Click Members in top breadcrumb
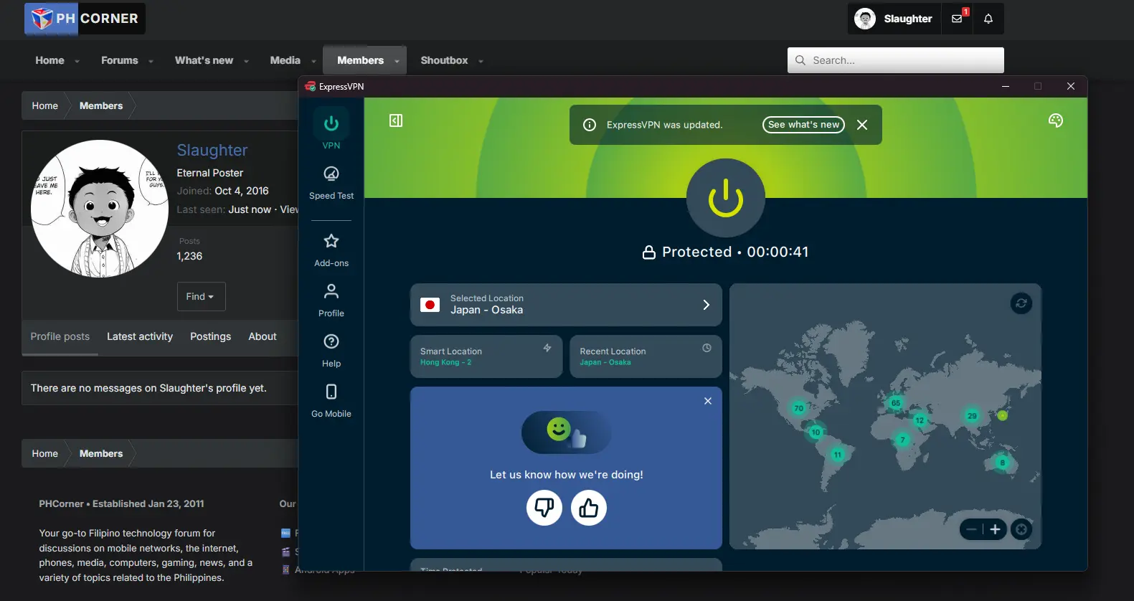 (101, 105)
